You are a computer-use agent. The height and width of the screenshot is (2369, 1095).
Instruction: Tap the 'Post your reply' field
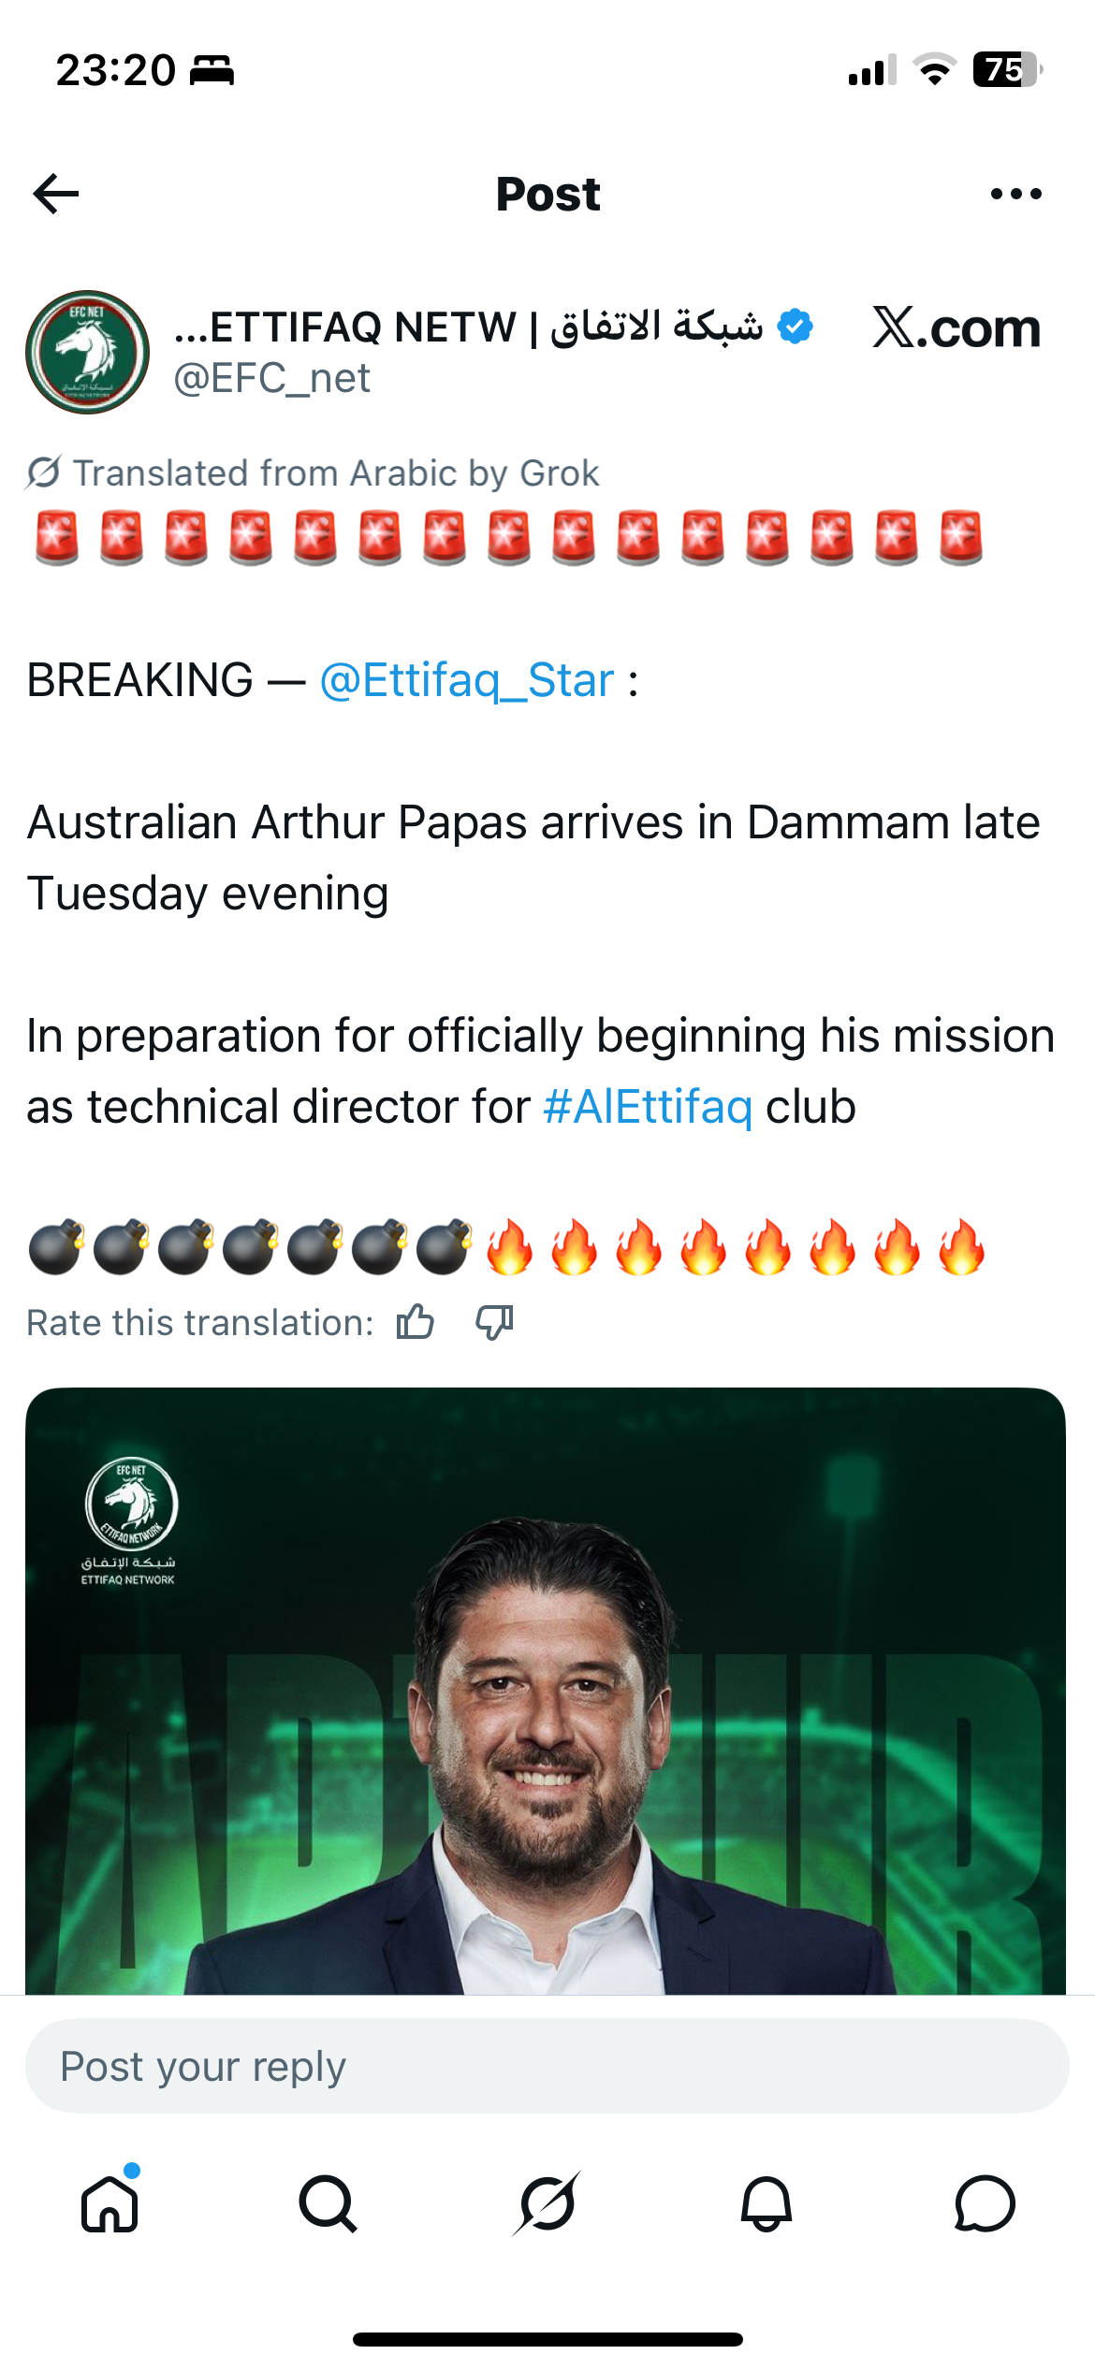(547, 2066)
